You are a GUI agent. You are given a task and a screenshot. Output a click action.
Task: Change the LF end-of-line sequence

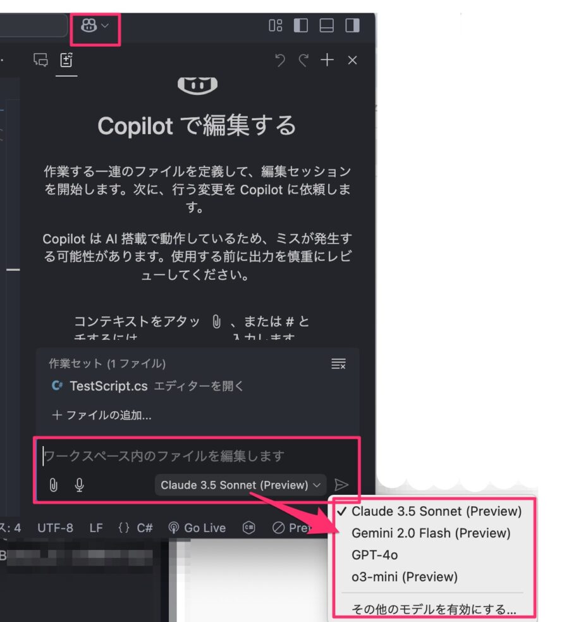tap(96, 528)
